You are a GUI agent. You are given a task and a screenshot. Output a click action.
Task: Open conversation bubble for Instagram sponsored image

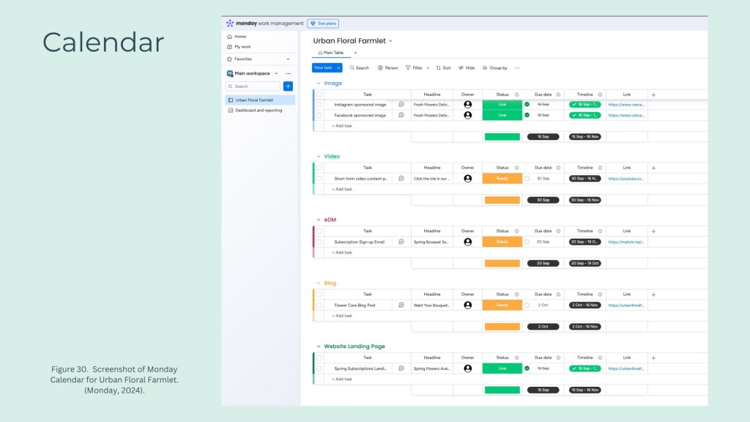(x=401, y=105)
